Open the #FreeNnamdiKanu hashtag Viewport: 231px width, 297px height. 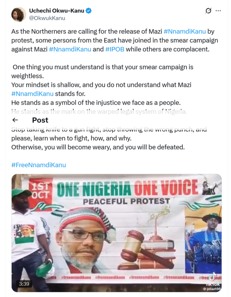(x=38, y=165)
